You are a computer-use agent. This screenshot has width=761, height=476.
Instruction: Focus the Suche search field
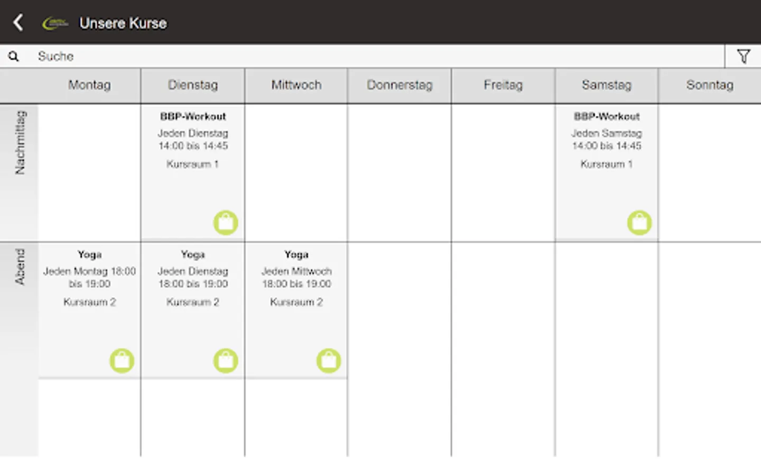pos(370,56)
